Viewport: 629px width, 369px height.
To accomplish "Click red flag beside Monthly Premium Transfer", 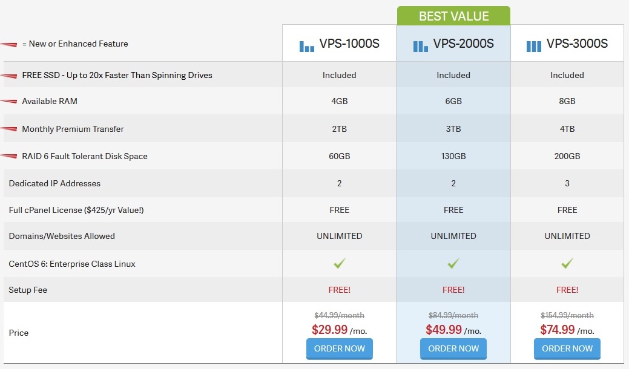I will [8, 129].
